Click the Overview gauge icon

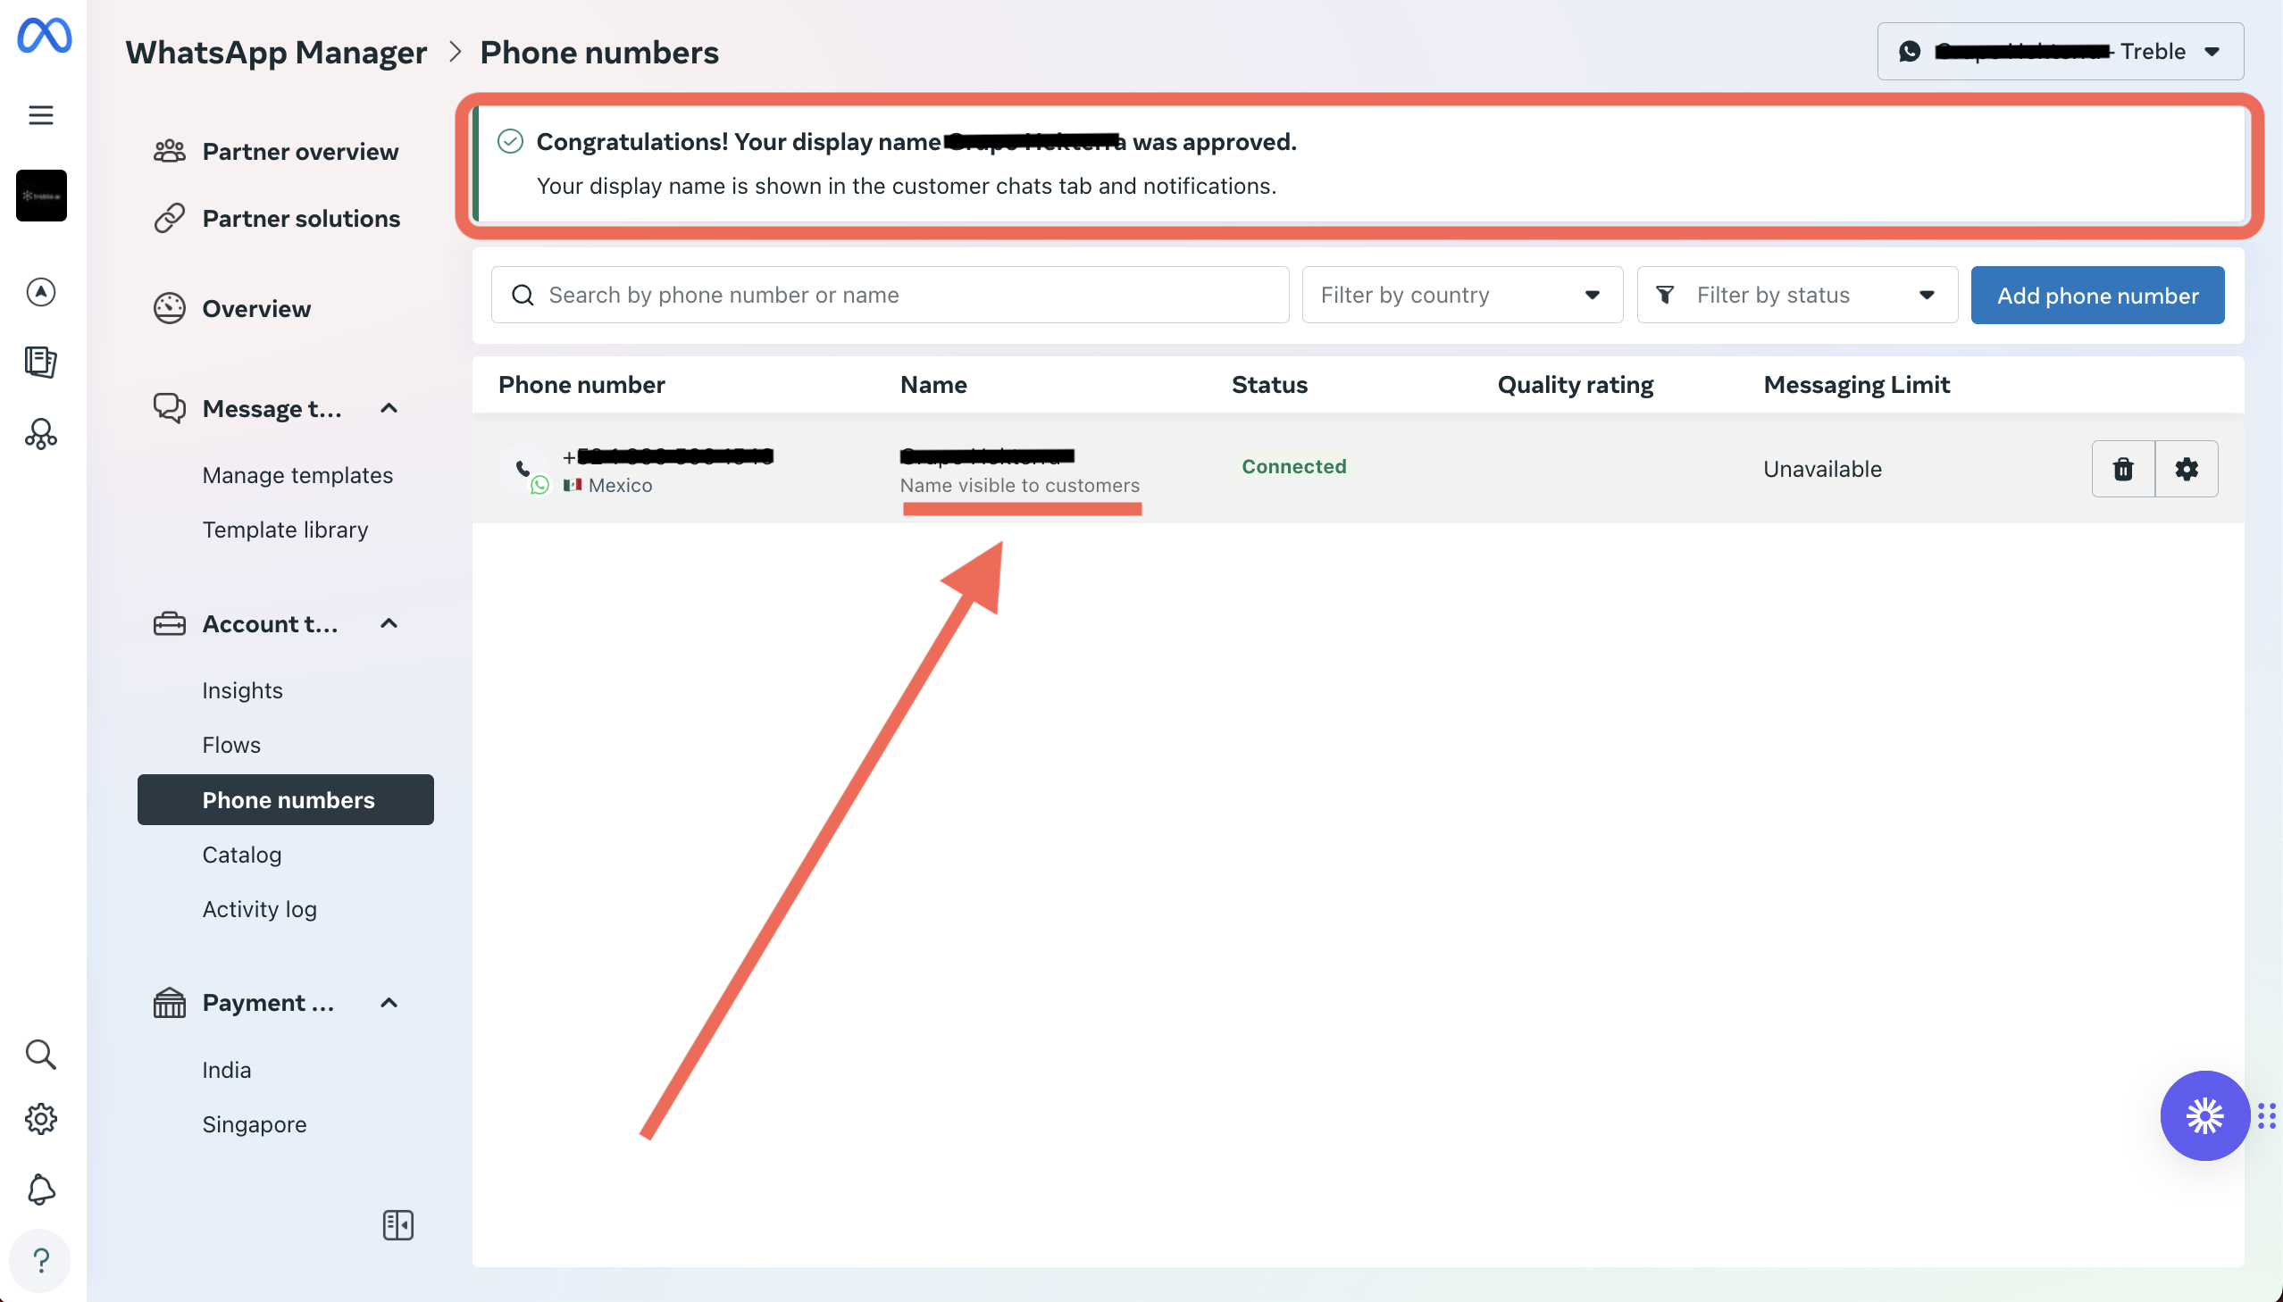point(169,308)
